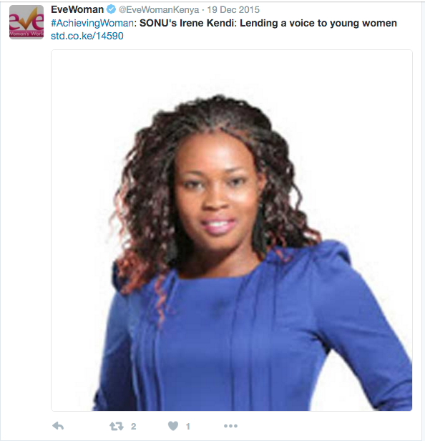Click the EveWoman display name
Image resolution: width=425 pixels, height=441 pixels.
[77, 9]
